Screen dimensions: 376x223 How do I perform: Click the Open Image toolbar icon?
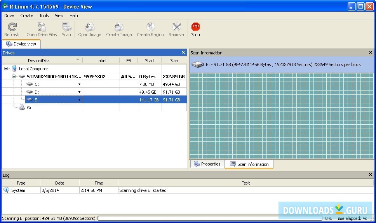89,30
